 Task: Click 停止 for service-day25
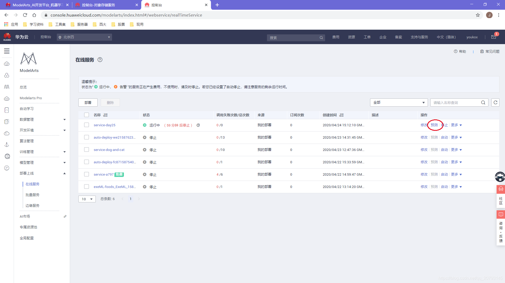click(x=444, y=125)
